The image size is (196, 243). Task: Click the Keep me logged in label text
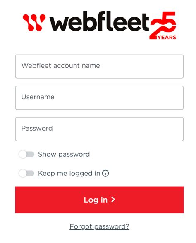tap(69, 173)
